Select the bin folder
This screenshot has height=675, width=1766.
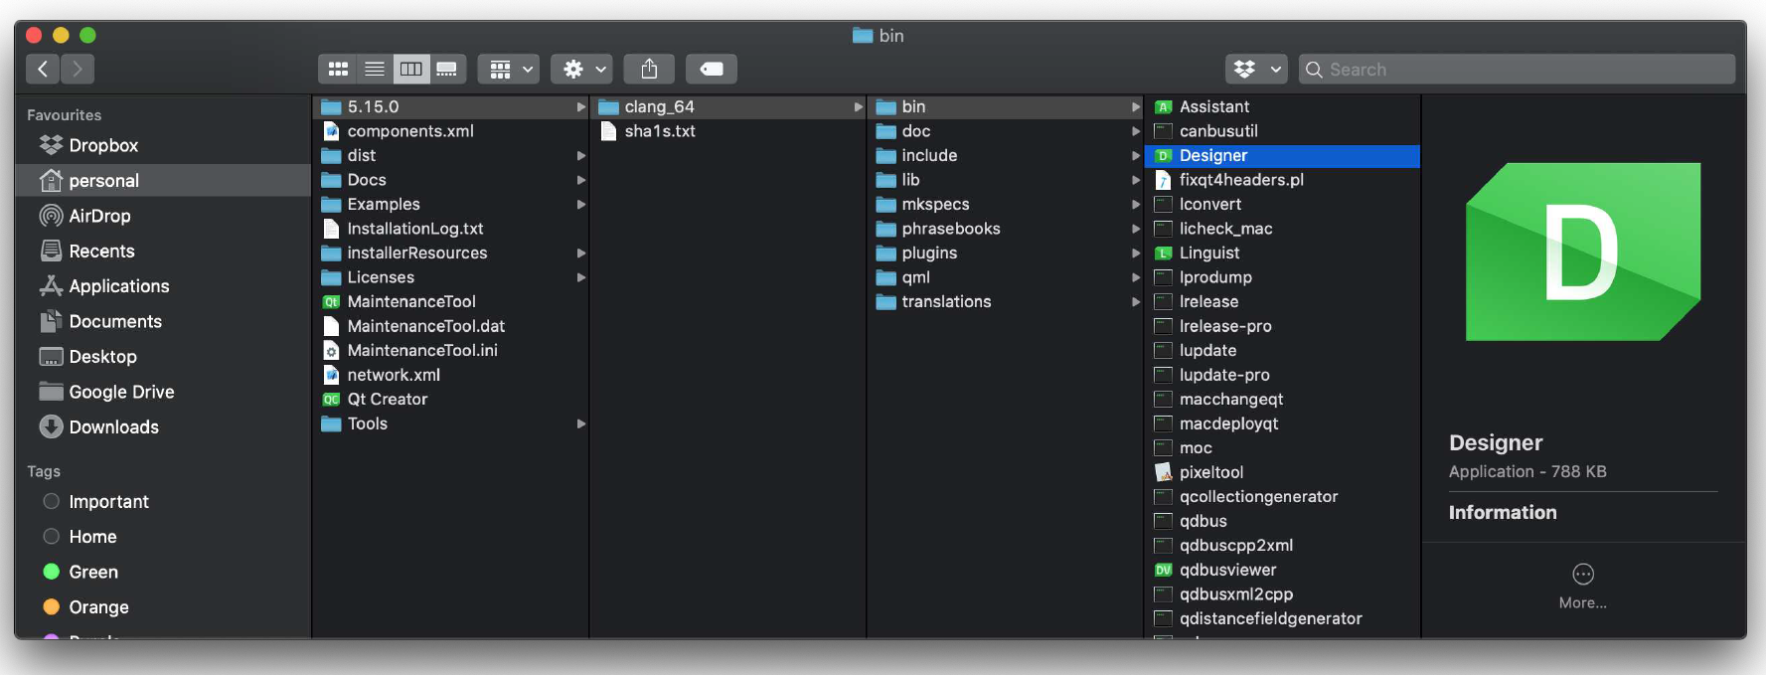(1006, 106)
